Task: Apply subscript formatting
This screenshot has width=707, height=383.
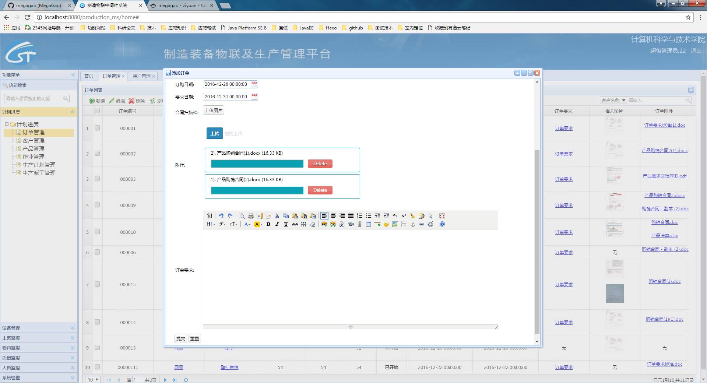Action: point(395,216)
